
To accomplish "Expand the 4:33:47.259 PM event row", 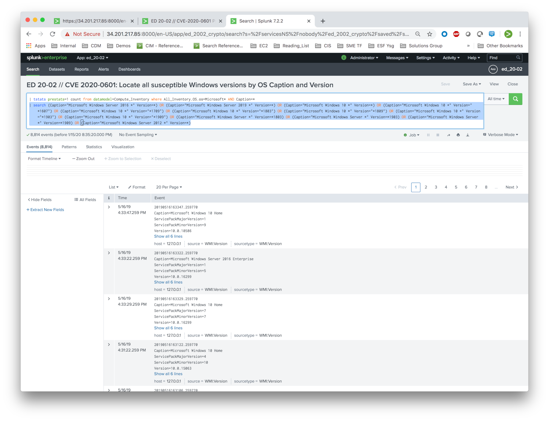I will (x=109, y=207).
